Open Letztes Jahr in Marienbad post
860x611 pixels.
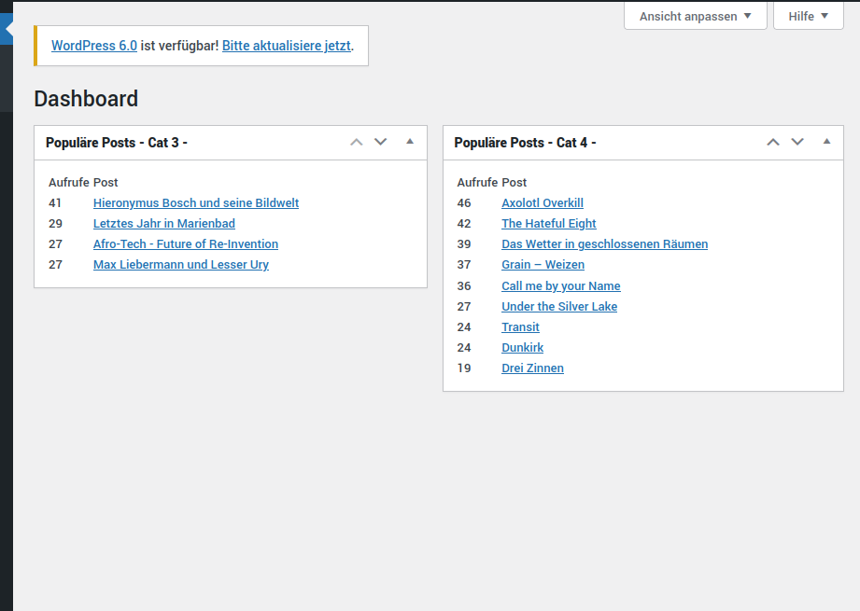click(x=164, y=224)
